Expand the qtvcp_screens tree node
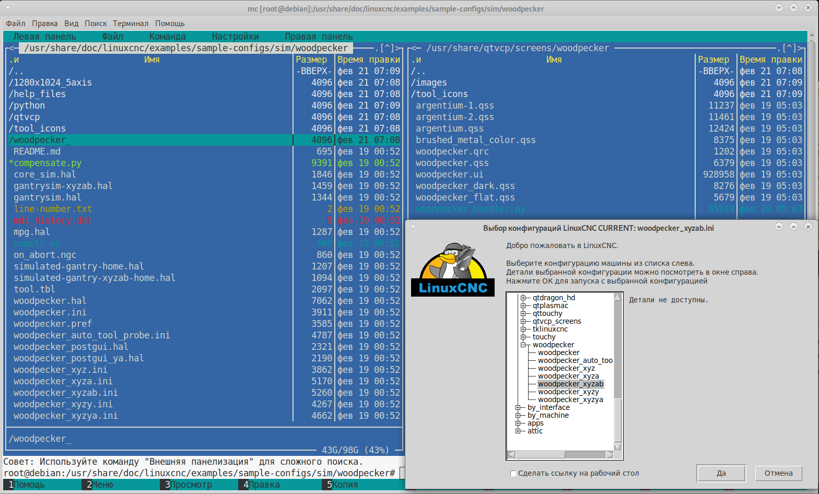 pyautogui.click(x=523, y=321)
